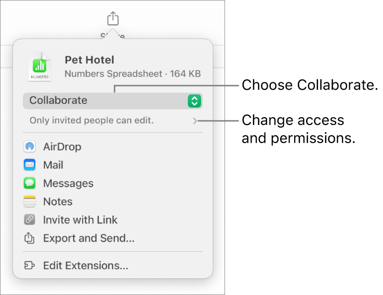Click the Notes app icon
The height and width of the screenshot is (295, 383).
coord(30,202)
